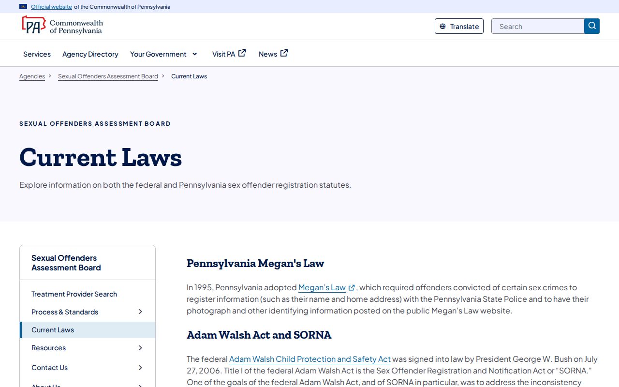Open the Commonwealth of Pennsylvania PA logo
Viewport: 619px width, 387px height.
[x=62, y=25]
